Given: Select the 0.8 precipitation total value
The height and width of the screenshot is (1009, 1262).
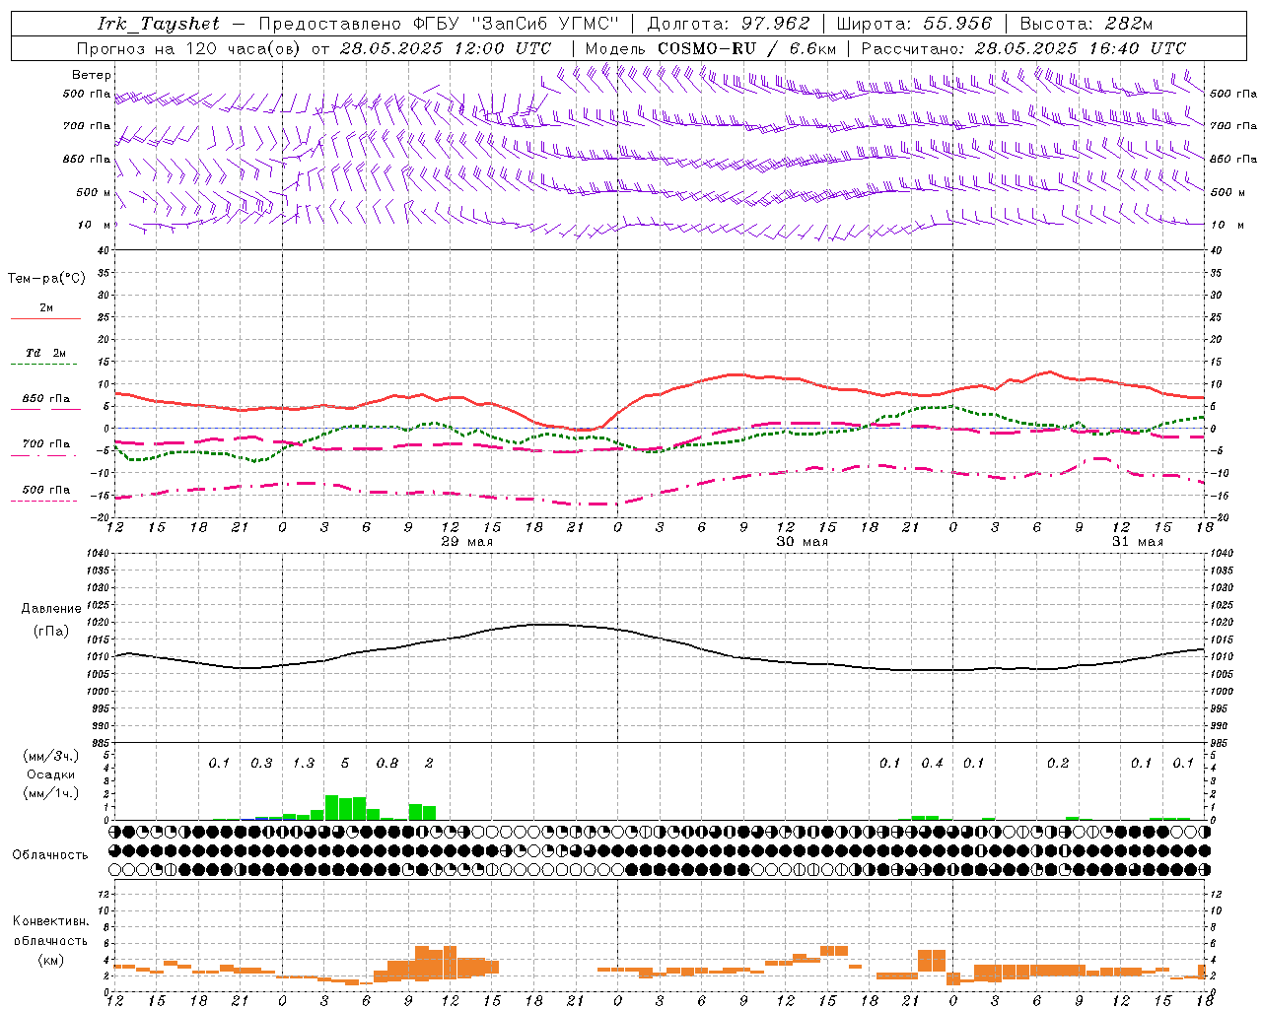Looking at the screenshot, I should [387, 763].
